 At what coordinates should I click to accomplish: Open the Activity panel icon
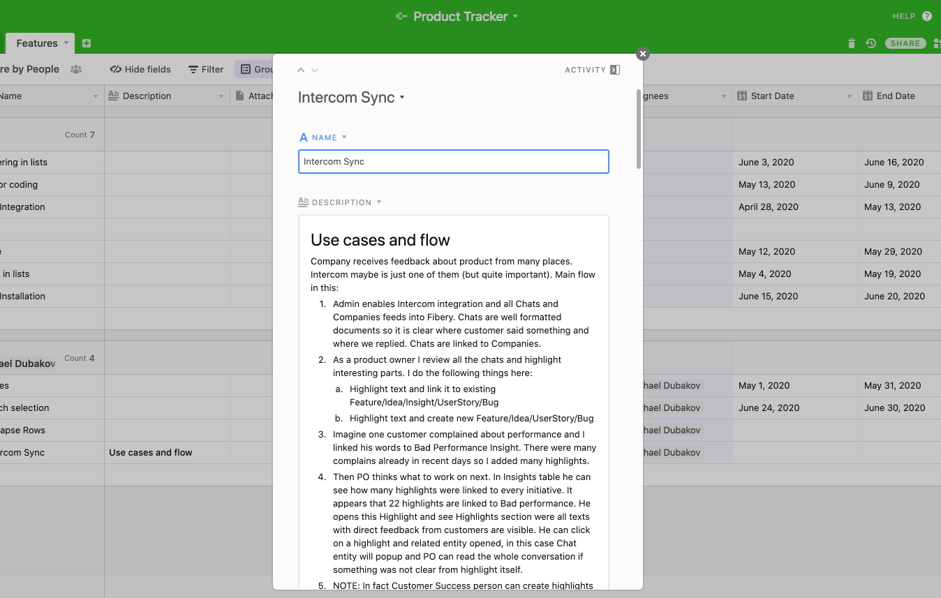[614, 69]
